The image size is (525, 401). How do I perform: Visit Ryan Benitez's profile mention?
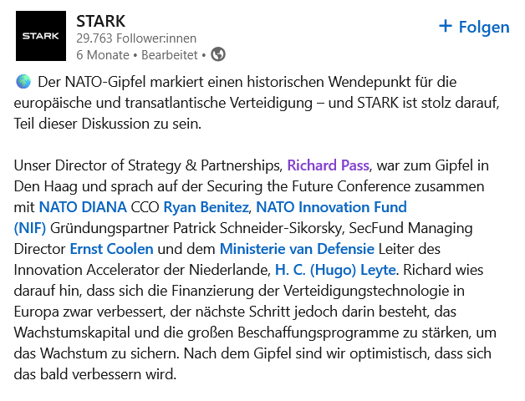[x=206, y=206]
